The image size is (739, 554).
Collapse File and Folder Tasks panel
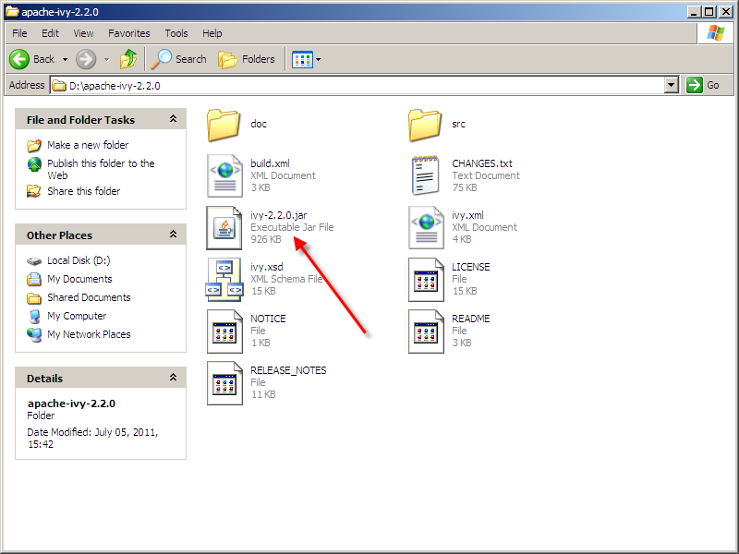point(173,119)
